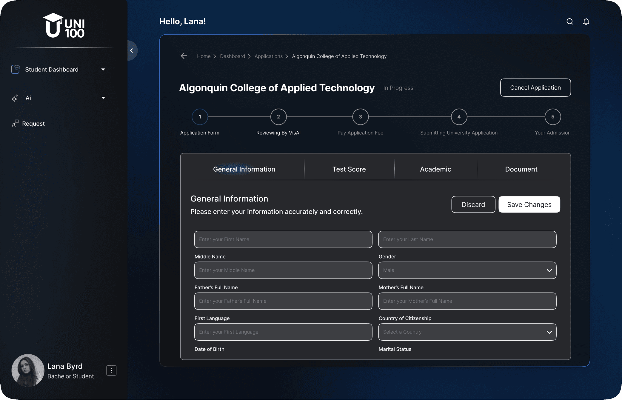Click the back arrow in breadcrumb
This screenshot has height=400, width=622.
click(184, 56)
